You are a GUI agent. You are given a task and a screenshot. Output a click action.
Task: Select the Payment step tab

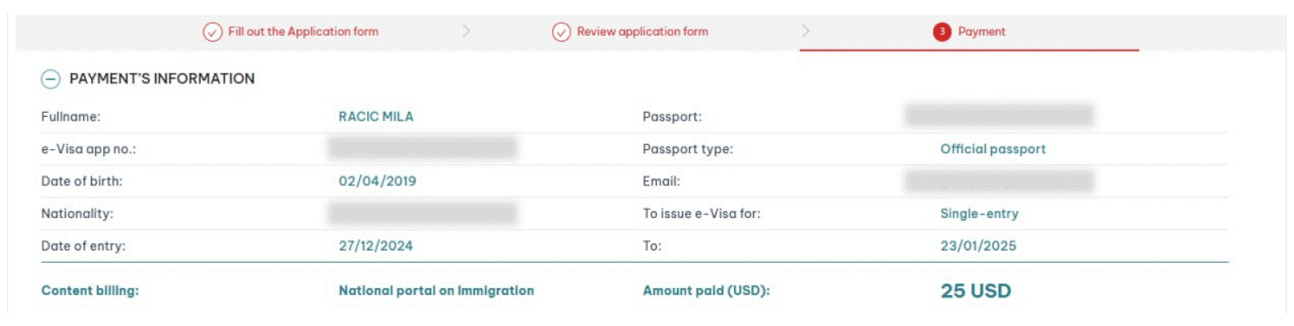(981, 32)
